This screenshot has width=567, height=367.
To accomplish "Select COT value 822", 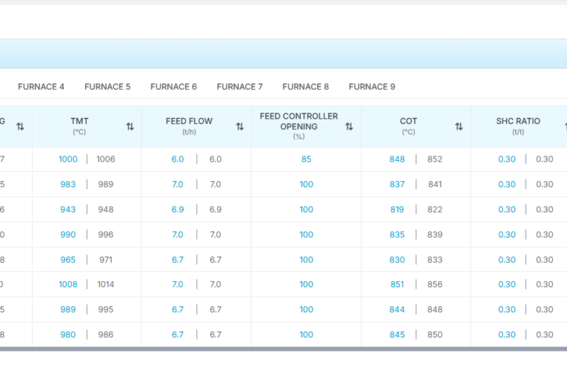I will point(434,210).
